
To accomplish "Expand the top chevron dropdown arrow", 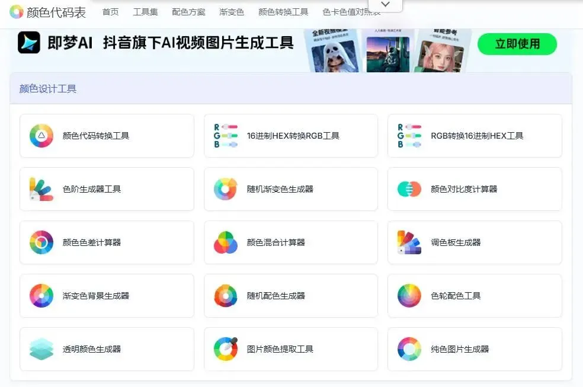I will (385, 4).
